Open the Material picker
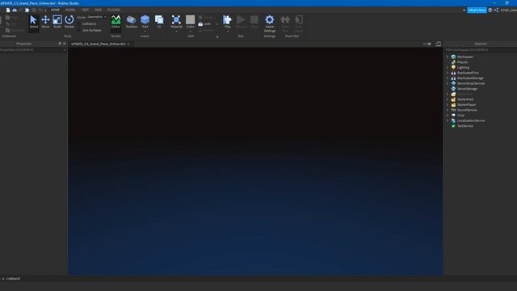This screenshot has height=291, width=517. [x=176, y=22]
